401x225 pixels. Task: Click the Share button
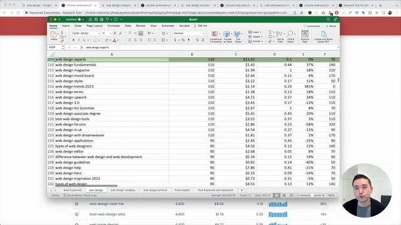[331, 26]
